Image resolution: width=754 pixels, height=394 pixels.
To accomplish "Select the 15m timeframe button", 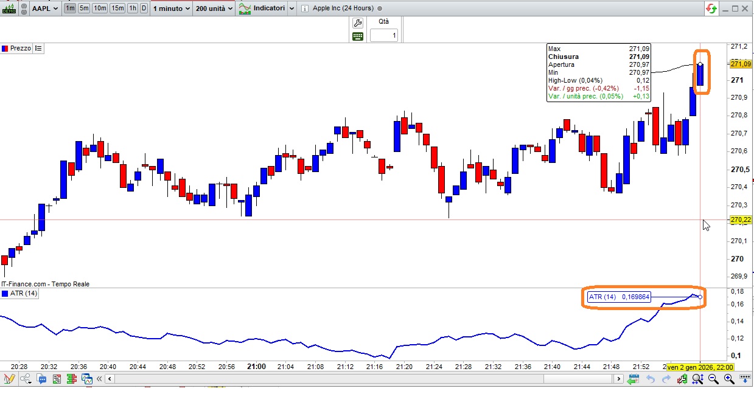I will 118,9.
